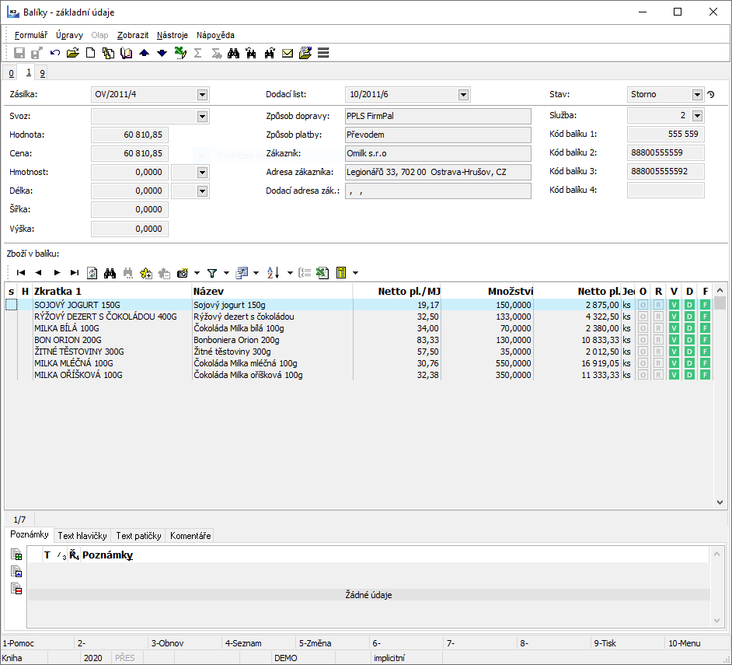
Task: Jump to first record in goods grid
Action: pos(21,273)
